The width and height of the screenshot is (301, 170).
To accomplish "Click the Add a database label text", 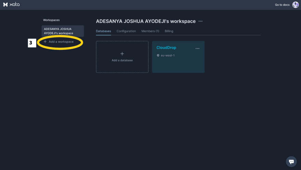I will [x=122, y=60].
